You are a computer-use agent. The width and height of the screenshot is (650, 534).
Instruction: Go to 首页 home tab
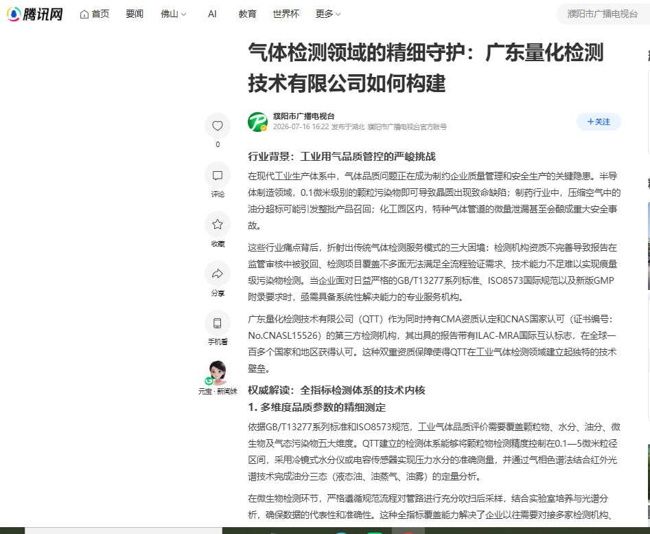pyautogui.click(x=95, y=14)
